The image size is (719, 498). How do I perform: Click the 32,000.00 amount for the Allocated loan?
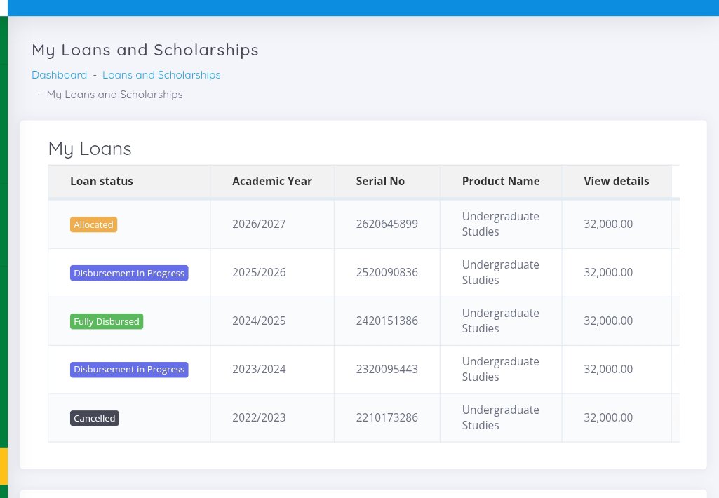(x=608, y=224)
